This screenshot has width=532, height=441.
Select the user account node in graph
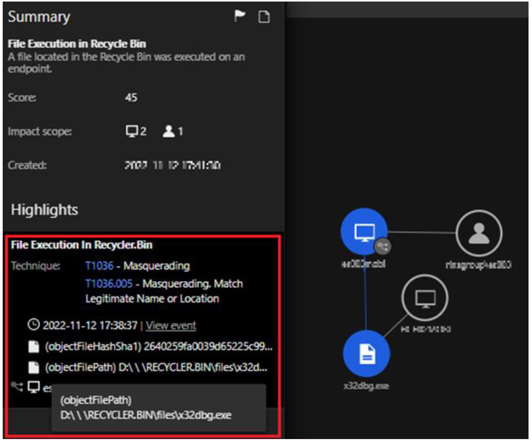[478, 233]
